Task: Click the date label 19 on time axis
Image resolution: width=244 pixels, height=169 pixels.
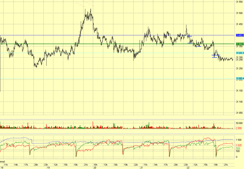Action: [x=48, y=168]
